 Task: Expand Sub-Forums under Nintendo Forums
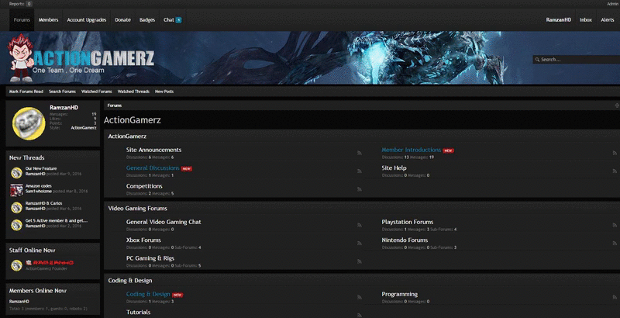click(444, 247)
